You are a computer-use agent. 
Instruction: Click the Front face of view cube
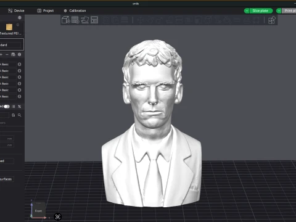coord(38,211)
